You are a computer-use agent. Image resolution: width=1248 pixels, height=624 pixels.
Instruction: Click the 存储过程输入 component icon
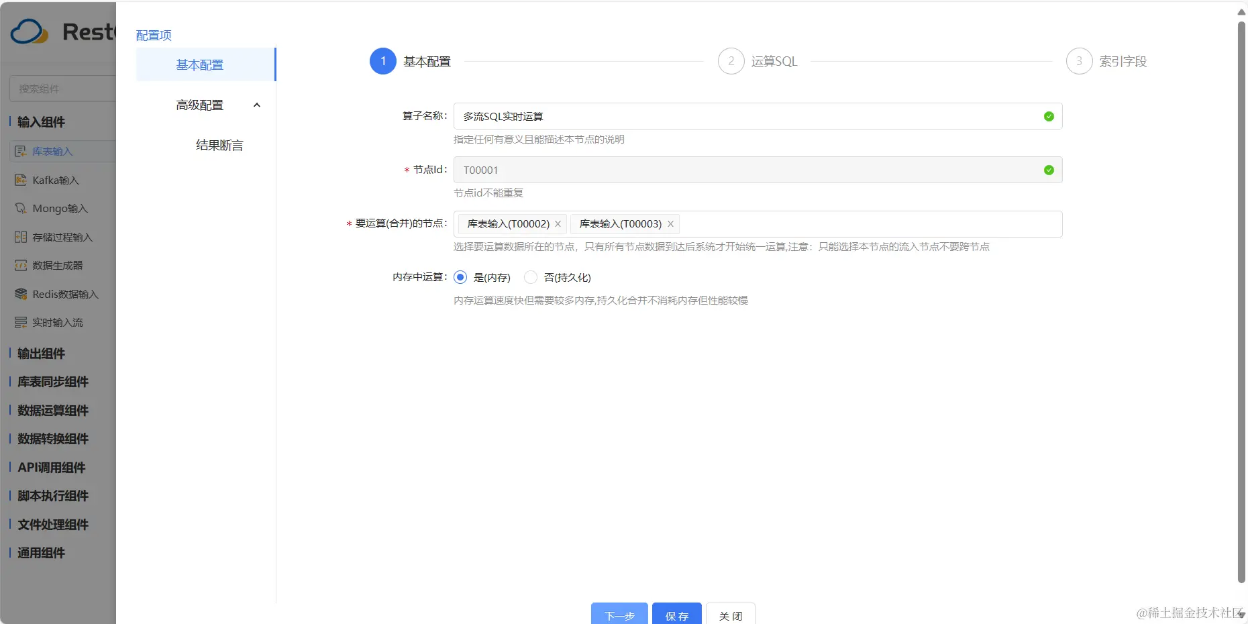coord(21,237)
